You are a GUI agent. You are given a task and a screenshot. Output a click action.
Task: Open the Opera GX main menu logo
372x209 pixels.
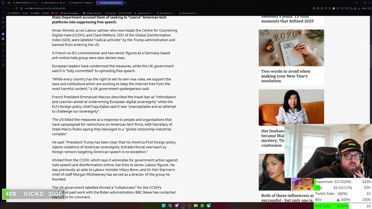3,3
